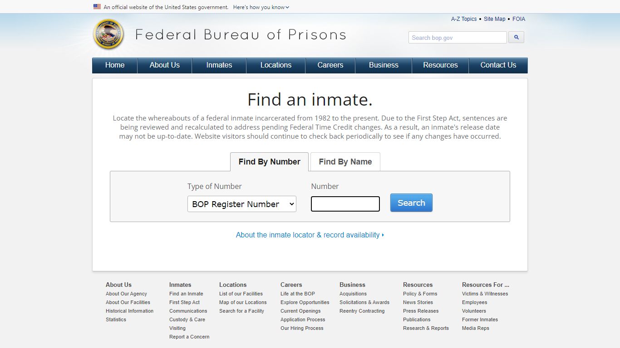Screen dimensions: 620x348
Task: Open the A-Z Topics link
Action: tap(463, 19)
